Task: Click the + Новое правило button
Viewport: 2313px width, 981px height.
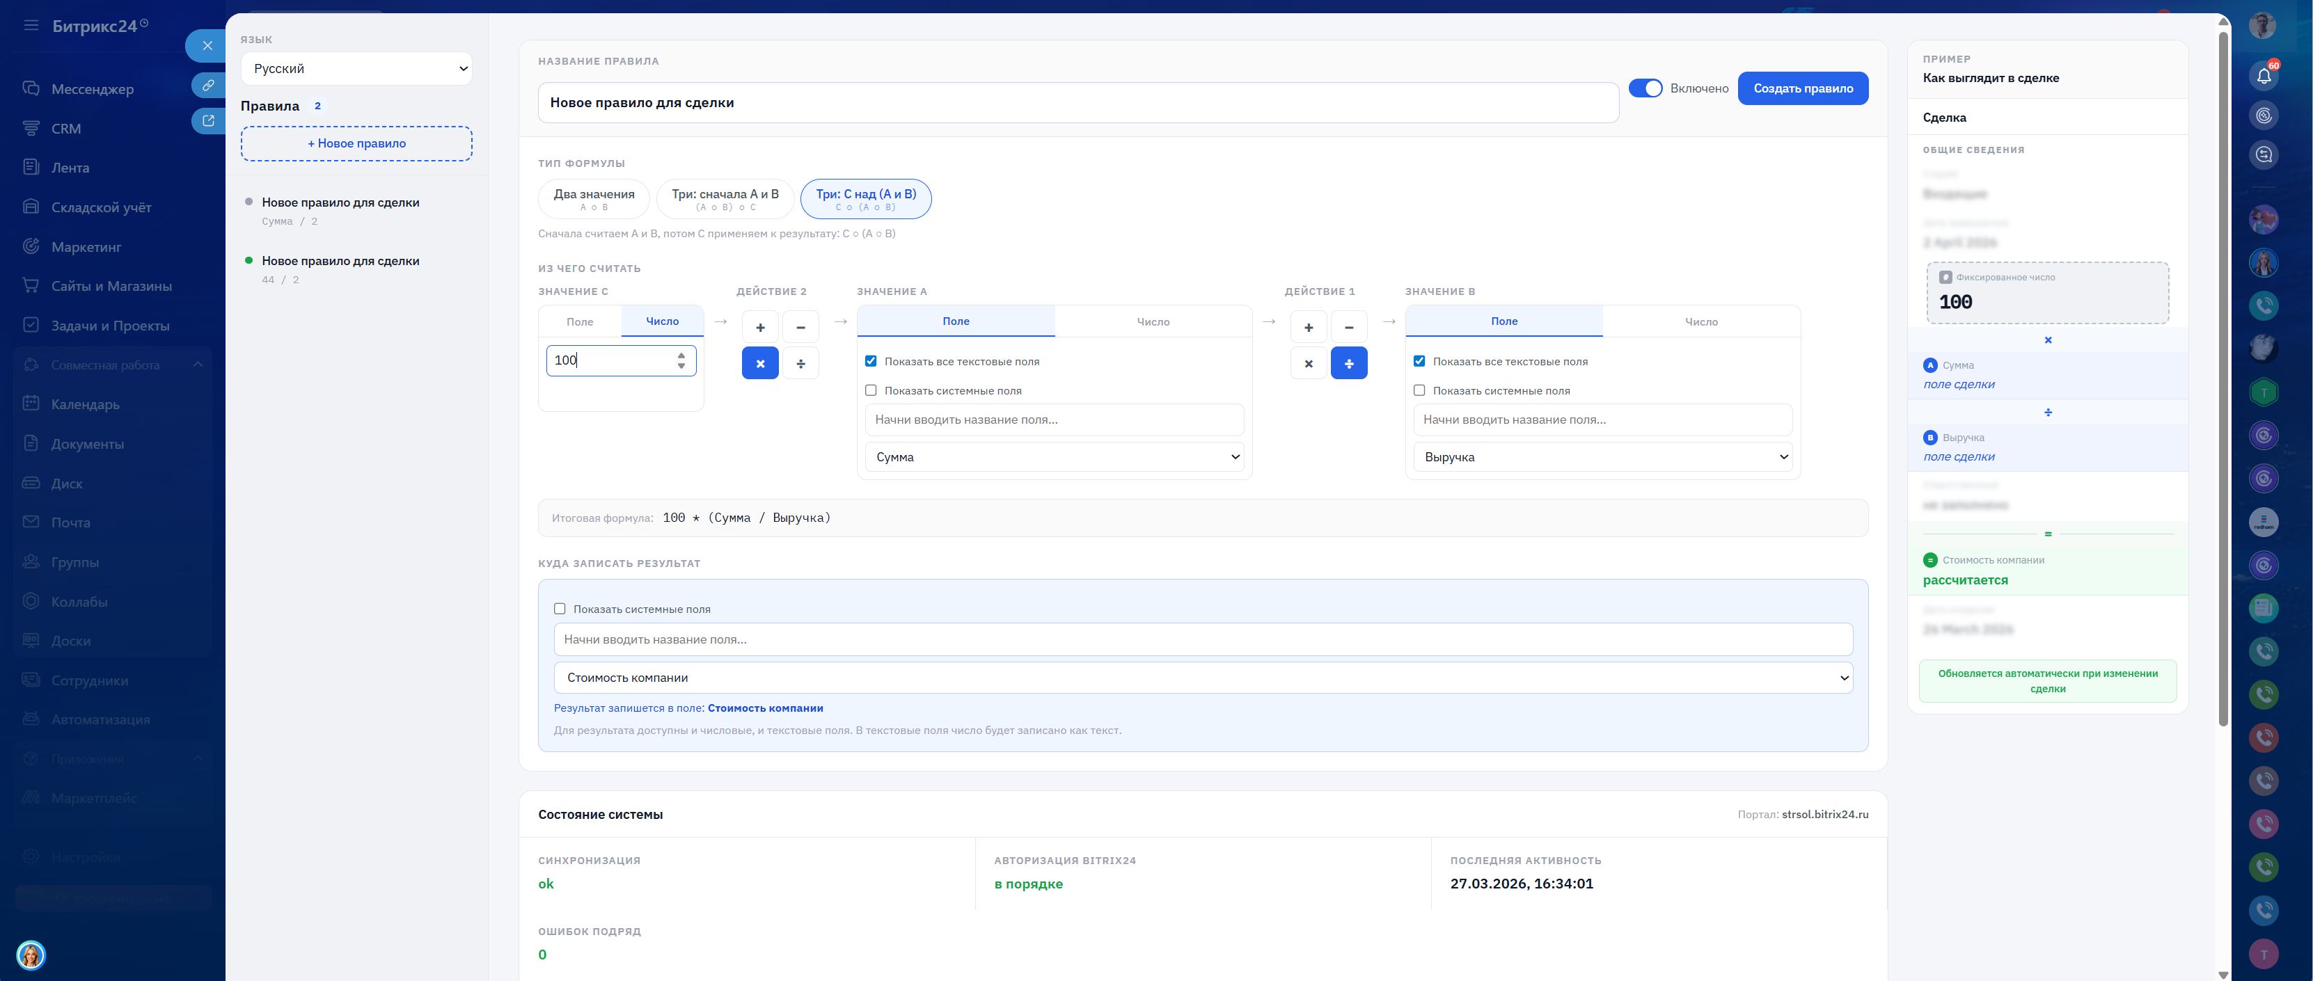Action: [356, 143]
